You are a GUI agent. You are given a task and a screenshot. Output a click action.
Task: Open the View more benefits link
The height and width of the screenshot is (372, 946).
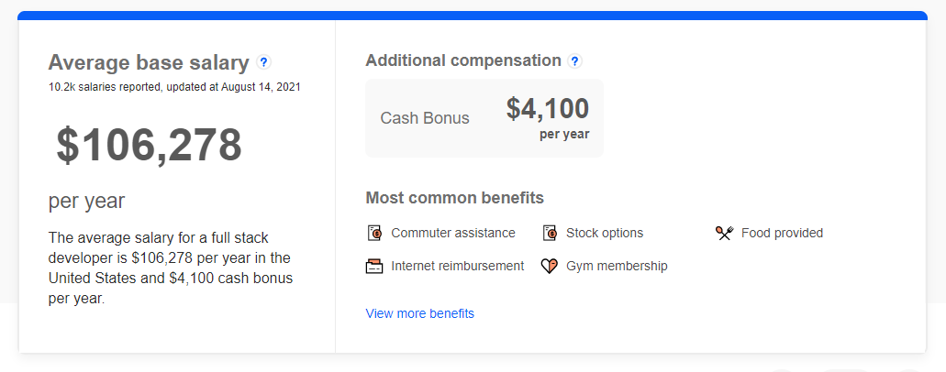pyautogui.click(x=420, y=313)
